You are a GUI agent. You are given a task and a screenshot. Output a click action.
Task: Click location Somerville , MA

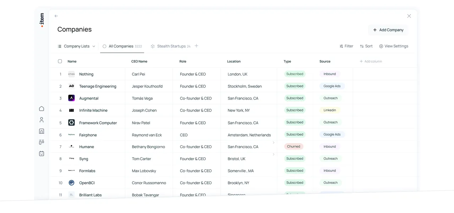(x=240, y=171)
